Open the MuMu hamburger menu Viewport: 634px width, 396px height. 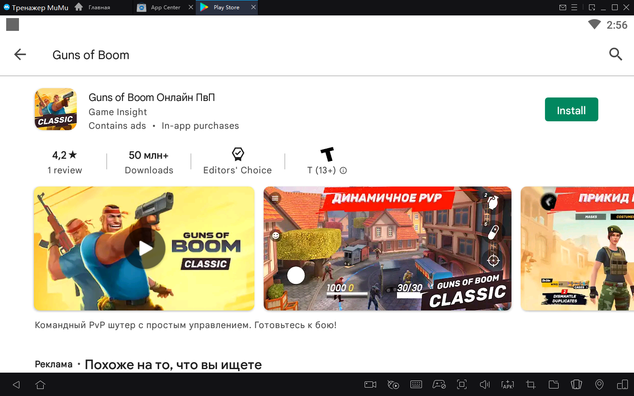click(574, 7)
